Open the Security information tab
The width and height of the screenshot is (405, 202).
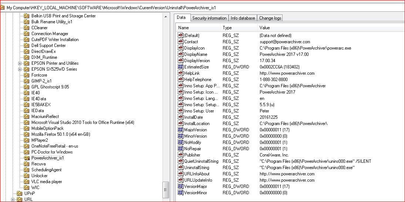(209, 18)
